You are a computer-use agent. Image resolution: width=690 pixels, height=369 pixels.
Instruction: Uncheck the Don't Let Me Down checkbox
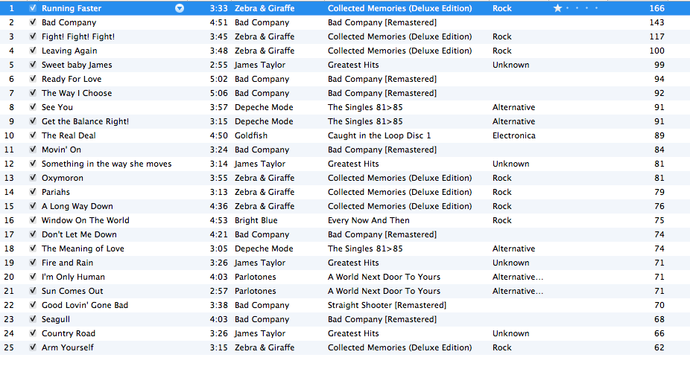coord(33,234)
